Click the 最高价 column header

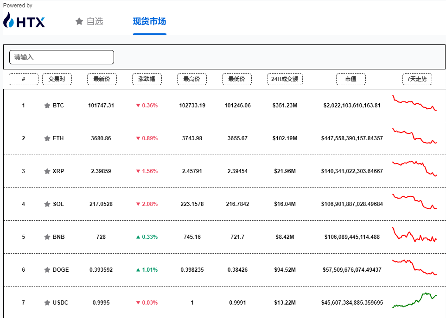(x=192, y=79)
